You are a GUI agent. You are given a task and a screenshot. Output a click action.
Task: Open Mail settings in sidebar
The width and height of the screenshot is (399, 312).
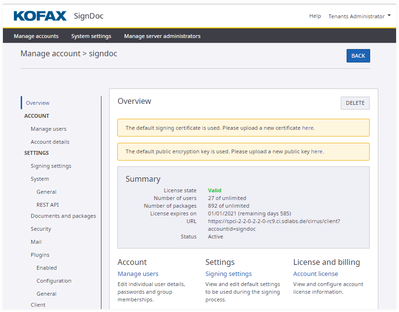coord(36,242)
